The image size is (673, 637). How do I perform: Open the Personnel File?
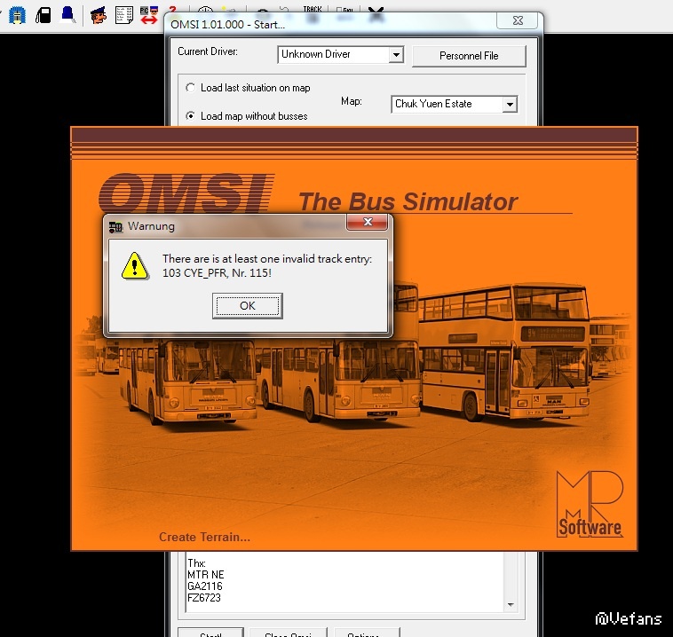[469, 56]
